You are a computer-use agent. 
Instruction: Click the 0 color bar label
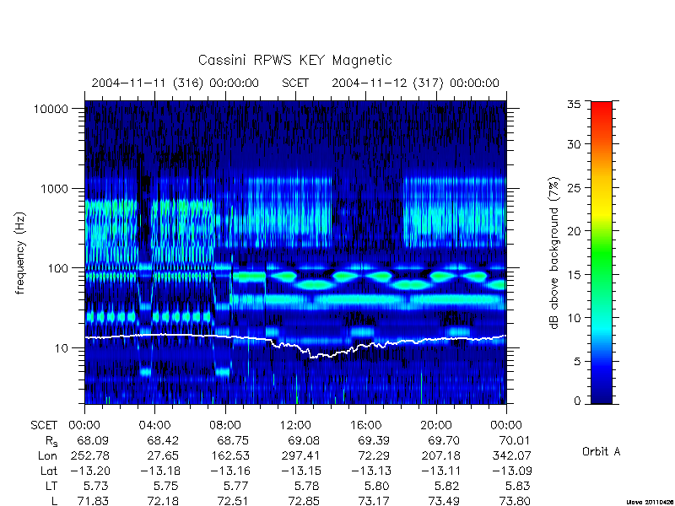pyautogui.click(x=577, y=401)
